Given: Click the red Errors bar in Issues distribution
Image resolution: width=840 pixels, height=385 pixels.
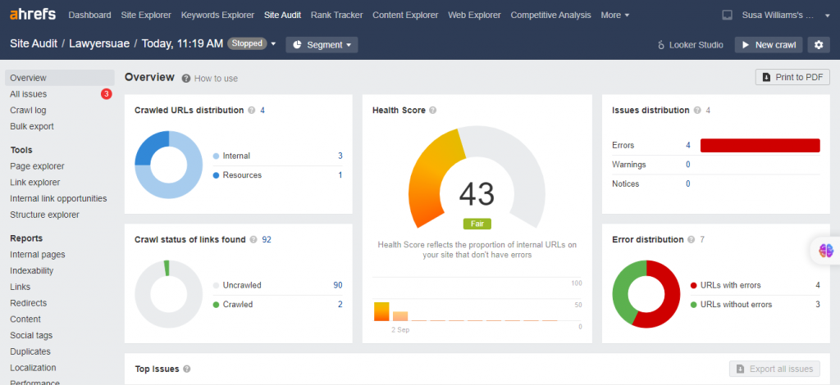Looking at the screenshot, I should pyautogui.click(x=760, y=146).
